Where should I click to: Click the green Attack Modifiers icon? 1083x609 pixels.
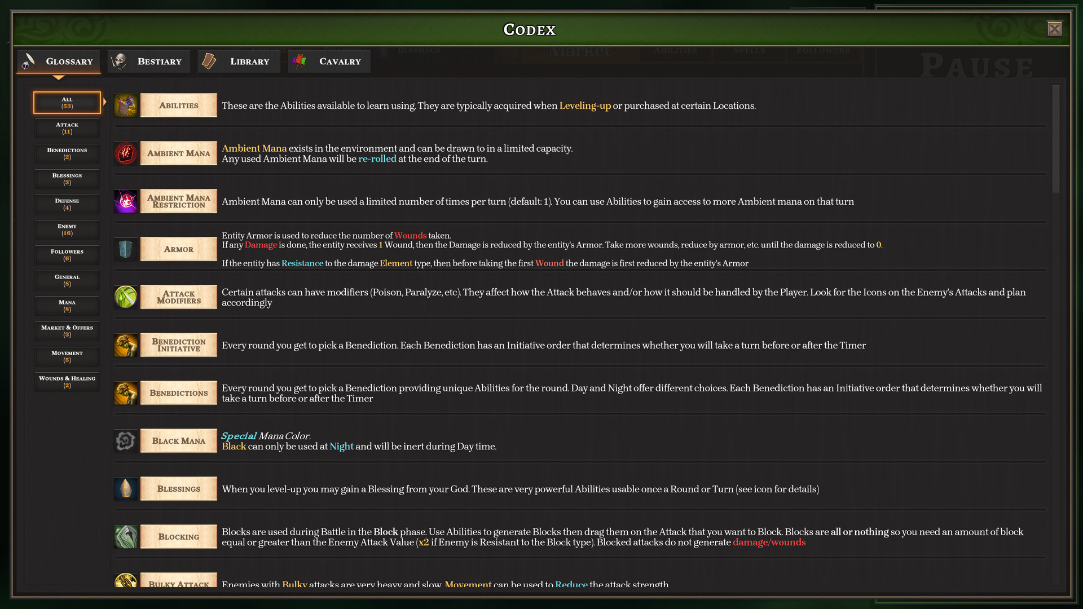(125, 297)
